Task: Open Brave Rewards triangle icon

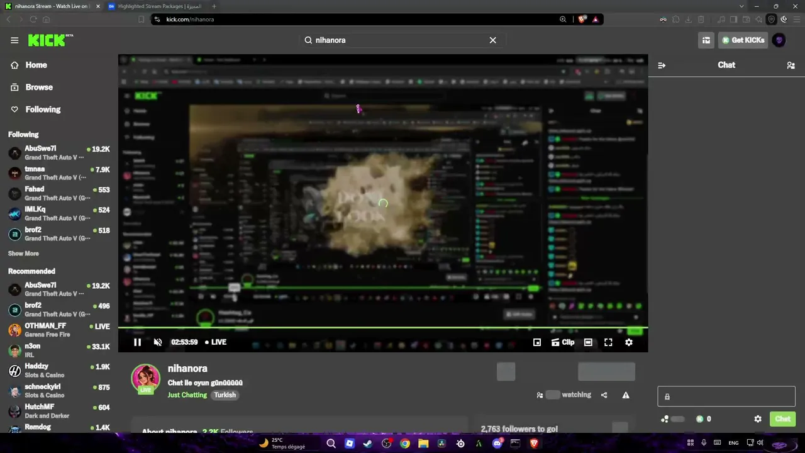Action: pos(596,20)
